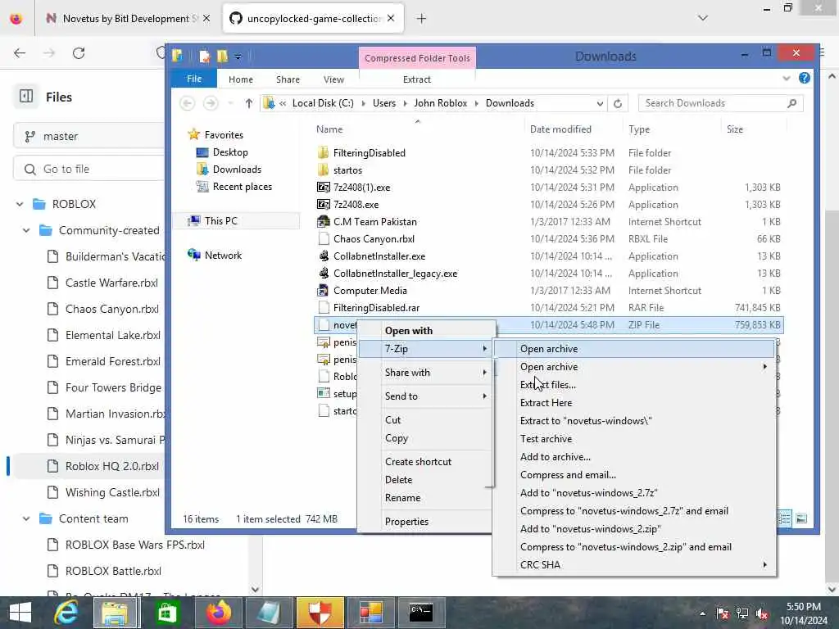The width and height of the screenshot is (839, 629).
Task: Open the Share with submenu
Action: pyautogui.click(x=425, y=373)
